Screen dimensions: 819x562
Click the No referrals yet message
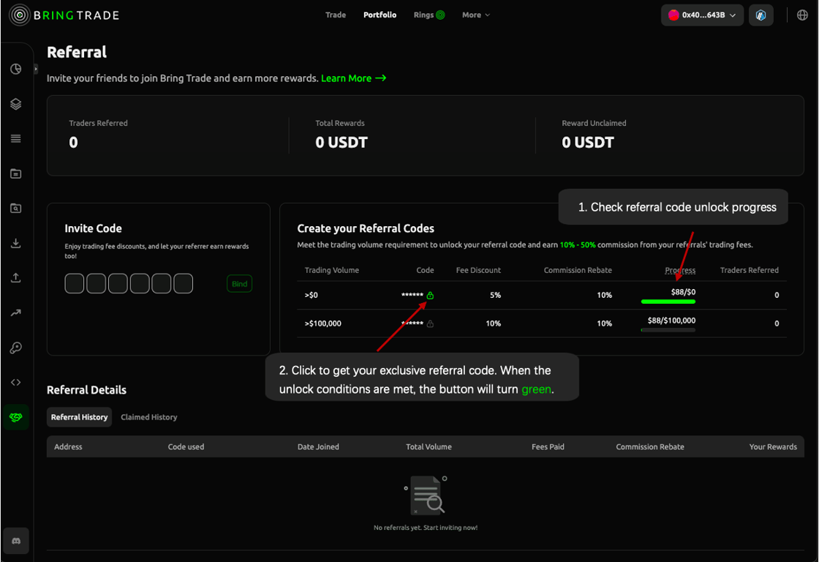[x=426, y=528]
